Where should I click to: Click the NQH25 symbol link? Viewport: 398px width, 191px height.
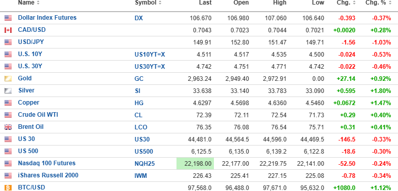(145, 164)
